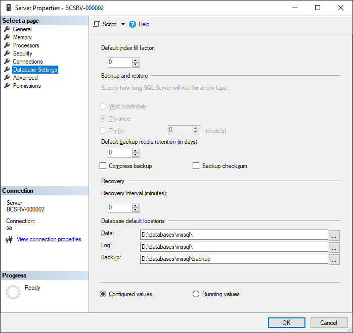Close the Server Properties window
This screenshot has height=333, width=353.
pyautogui.click(x=341, y=8)
